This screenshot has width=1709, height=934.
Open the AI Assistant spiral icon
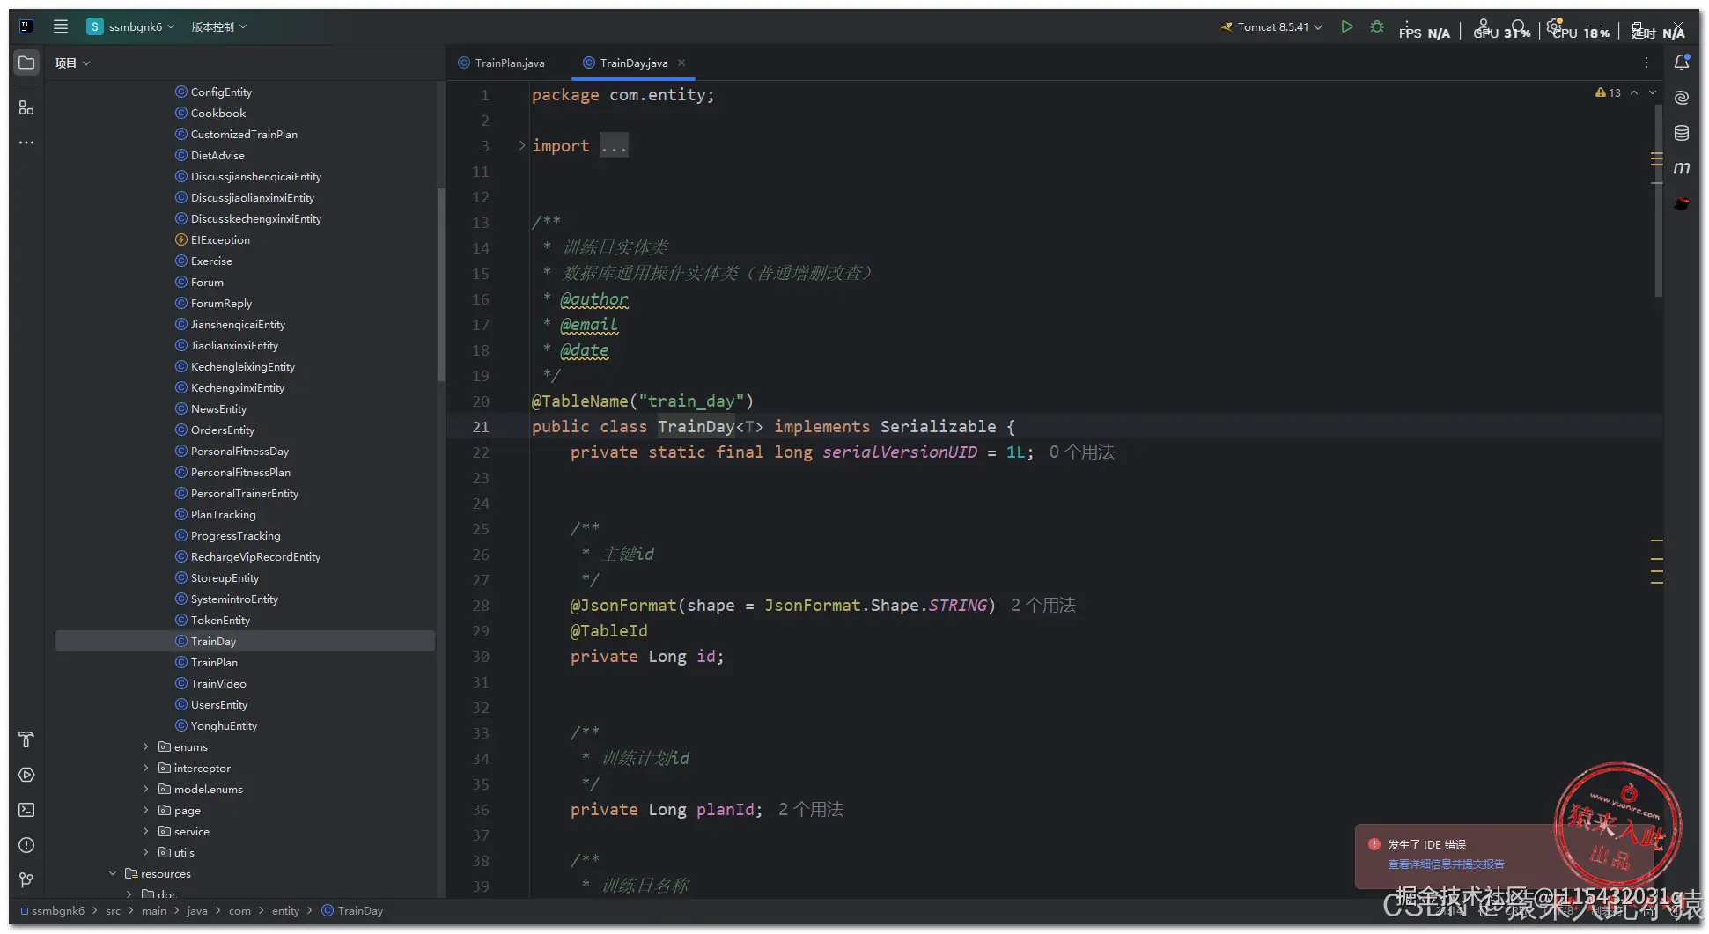click(x=1682, y=98)
